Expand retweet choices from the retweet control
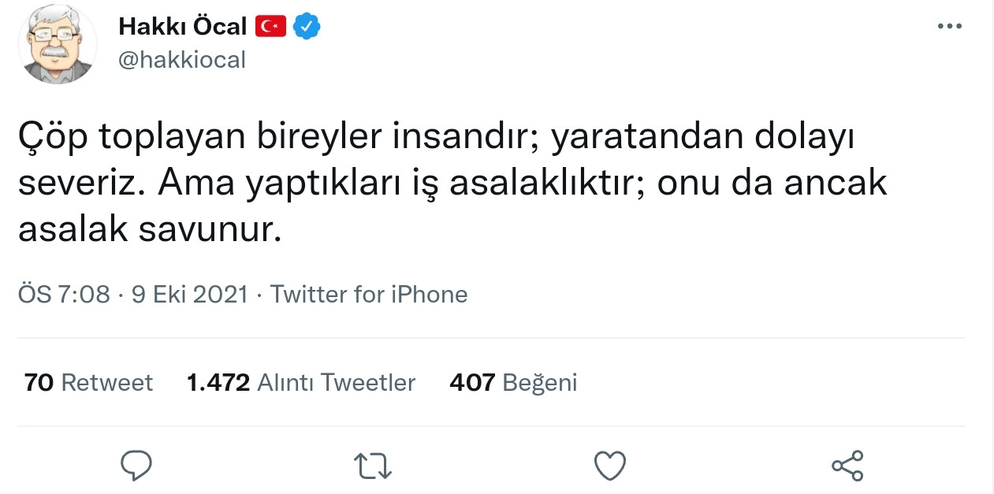 pos(371,465)
